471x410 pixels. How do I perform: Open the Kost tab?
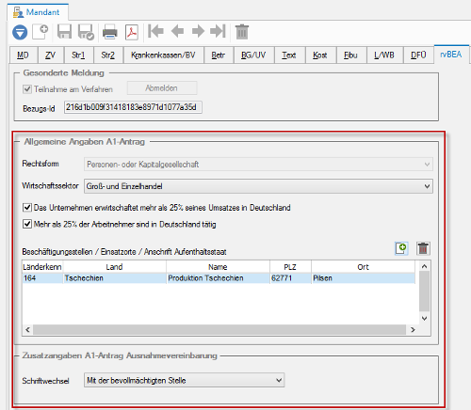click(x=320, y=55)
